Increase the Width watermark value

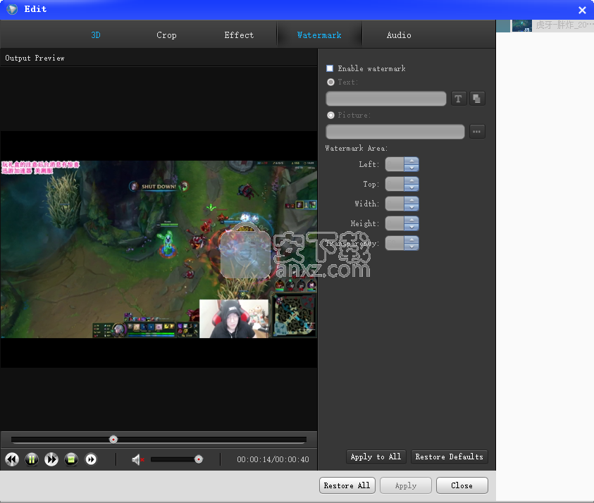point(412,200)
